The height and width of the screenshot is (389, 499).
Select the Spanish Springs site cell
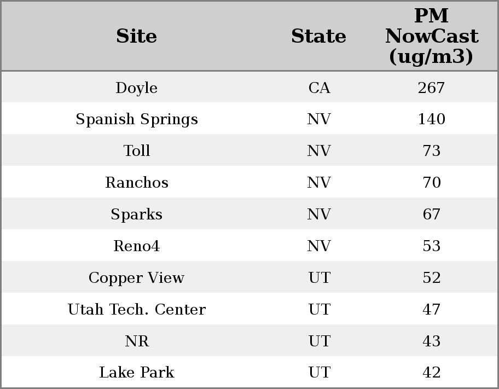tap(136, 119)
